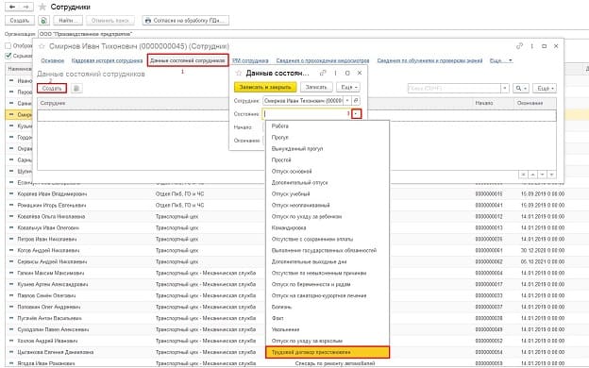
Task: Choose Болезнь in the state list
Action: pos(328,307)
